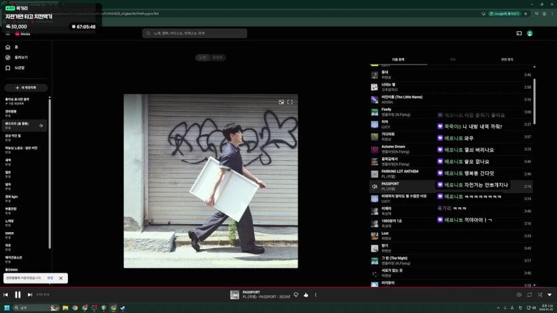Toggle shuffle in the player bar

[x=539, y=295]
